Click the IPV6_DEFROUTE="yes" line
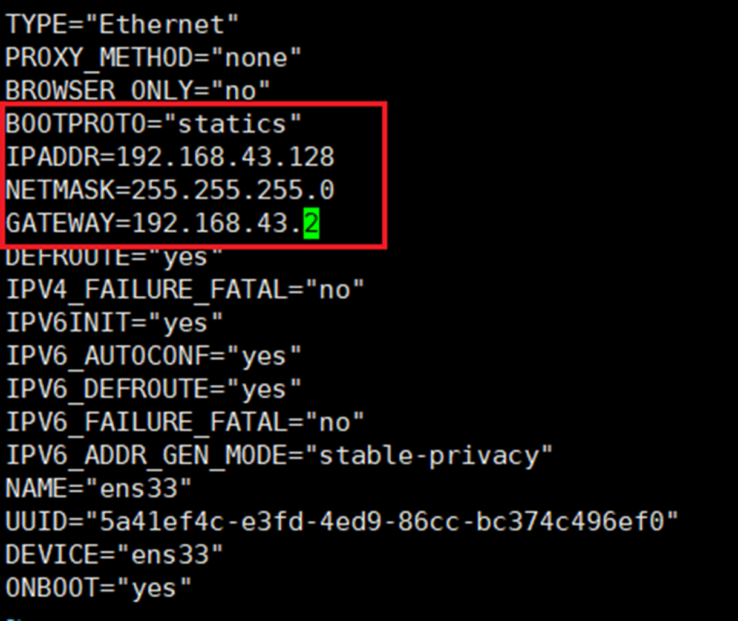This screenshot has height=621, width=738. [154, 389]
